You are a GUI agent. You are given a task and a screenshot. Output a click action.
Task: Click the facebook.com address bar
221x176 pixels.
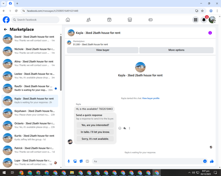point(109,11)
